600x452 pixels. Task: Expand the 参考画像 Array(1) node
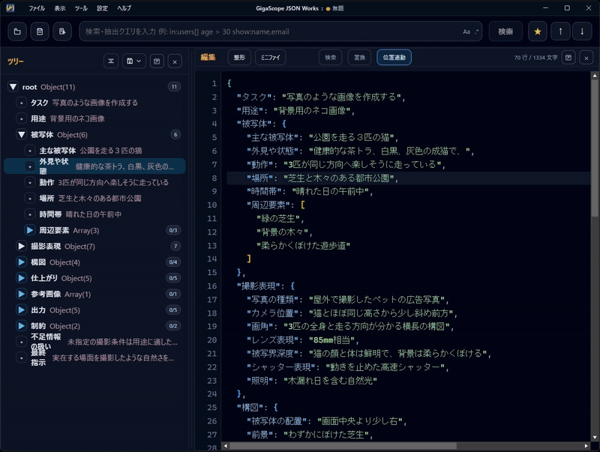[x=22, y=294]
